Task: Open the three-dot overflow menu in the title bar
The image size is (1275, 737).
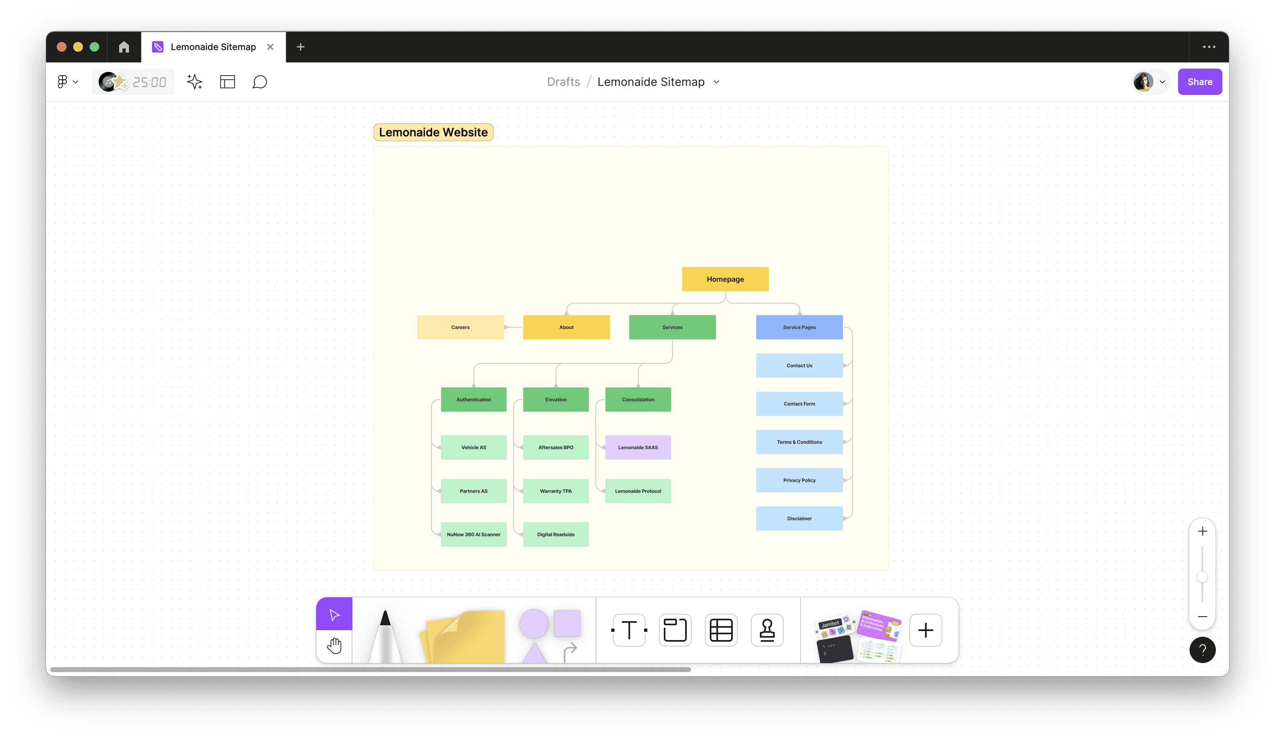Action: click(x=1209, y=47)
